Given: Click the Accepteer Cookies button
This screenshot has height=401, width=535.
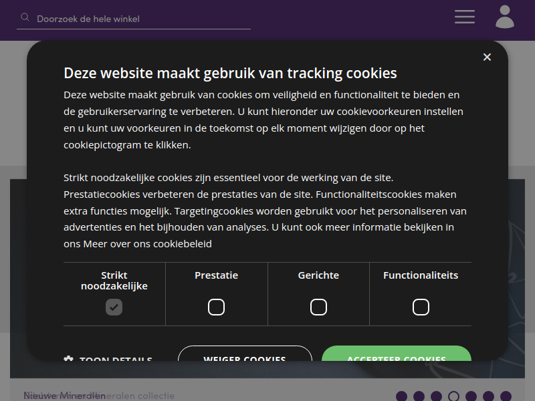Looking at the screenshot, I should (397, 354).
